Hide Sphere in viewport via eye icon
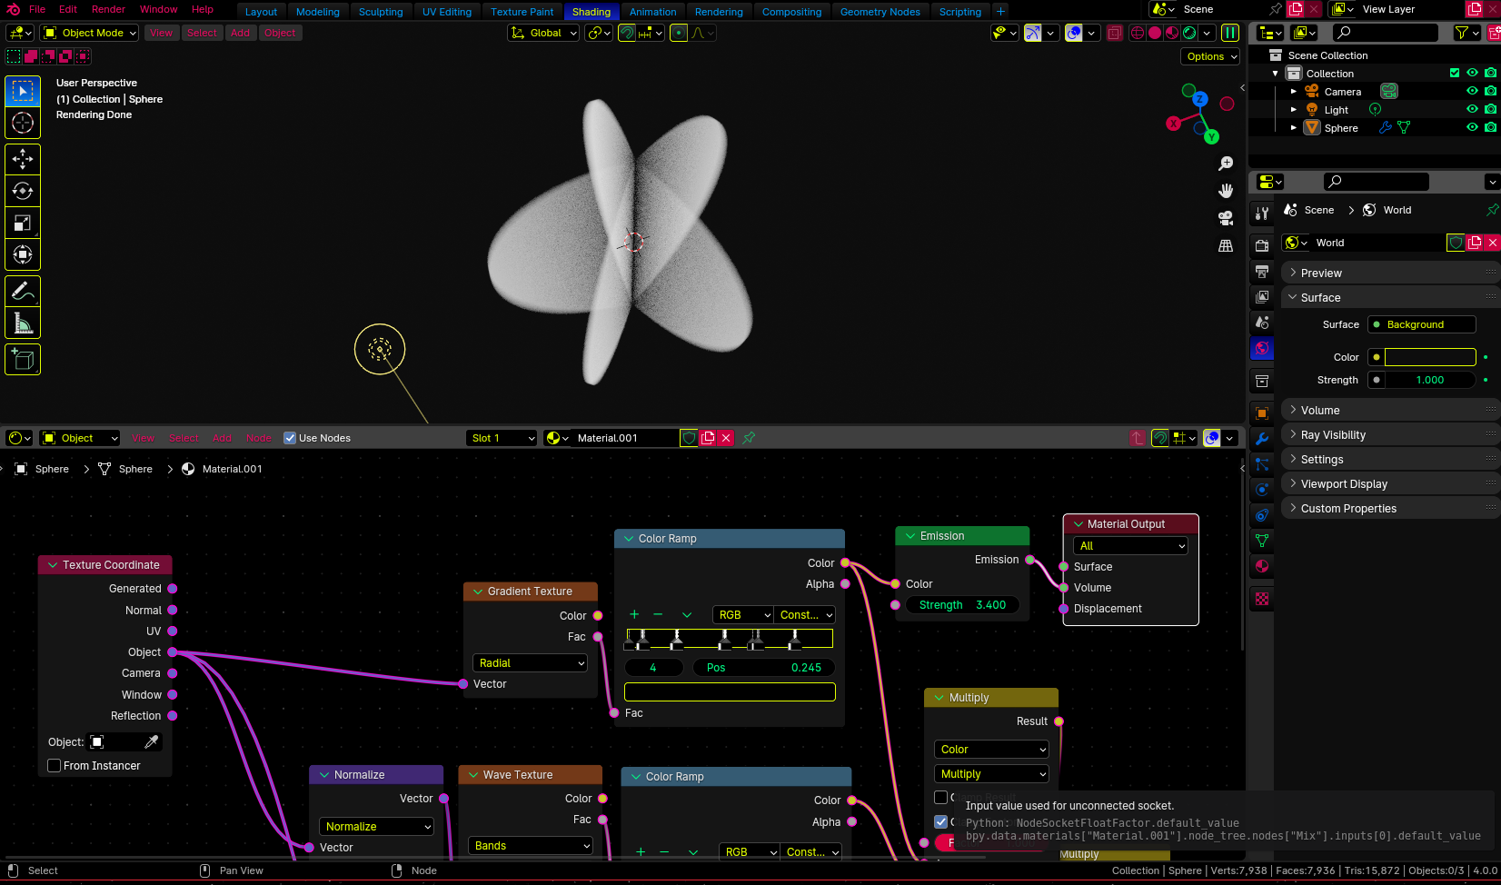The width and height of the screenshot is (1501, 885). [x=1472, y=127]
